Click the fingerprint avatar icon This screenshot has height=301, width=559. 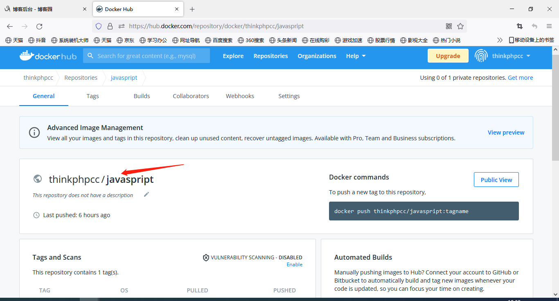(481, 56)
